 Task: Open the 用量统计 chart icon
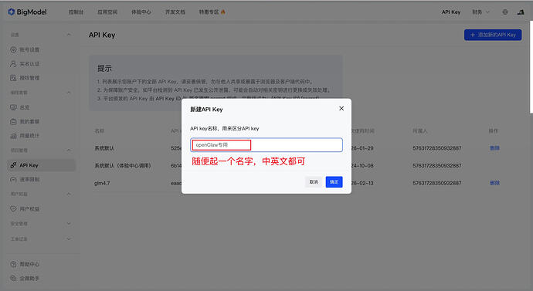[13, 136]
